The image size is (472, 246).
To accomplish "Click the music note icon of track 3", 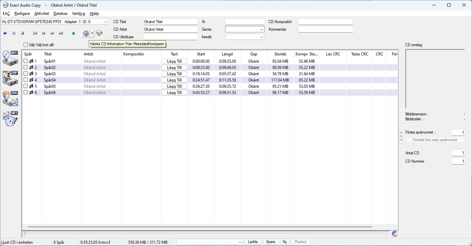I will coord(31,74).
